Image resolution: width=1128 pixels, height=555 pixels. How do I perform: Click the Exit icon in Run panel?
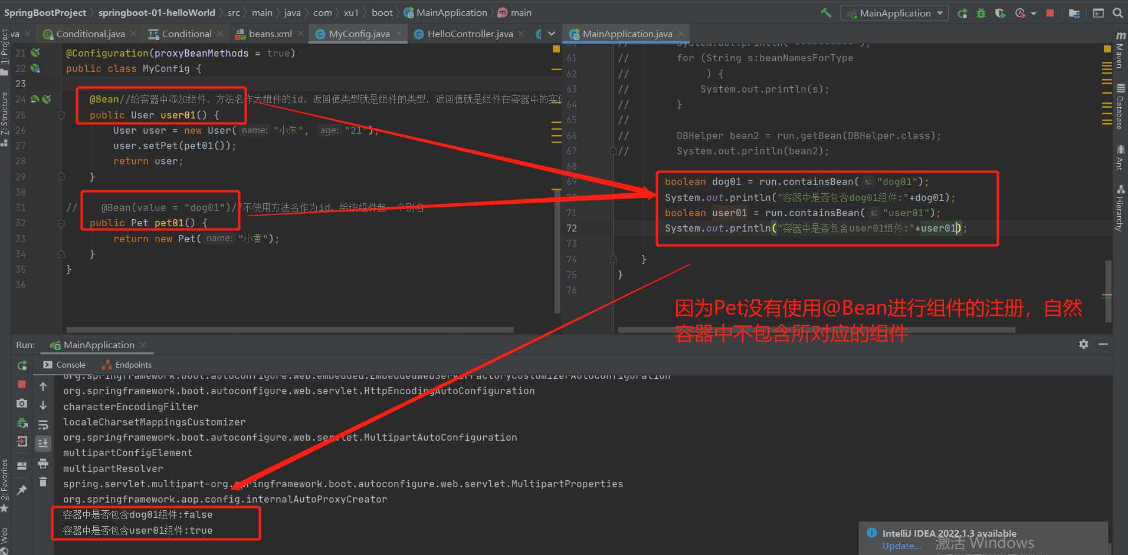coord(22,441)
